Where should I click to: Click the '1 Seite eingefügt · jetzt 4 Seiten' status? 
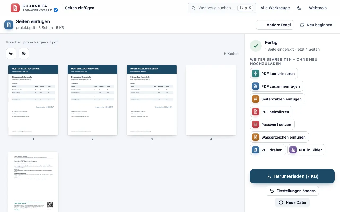[292, 49]
